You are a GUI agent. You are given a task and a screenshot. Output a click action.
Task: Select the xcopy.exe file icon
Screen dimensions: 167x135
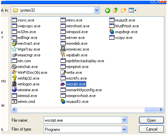(x=112, y=38)
